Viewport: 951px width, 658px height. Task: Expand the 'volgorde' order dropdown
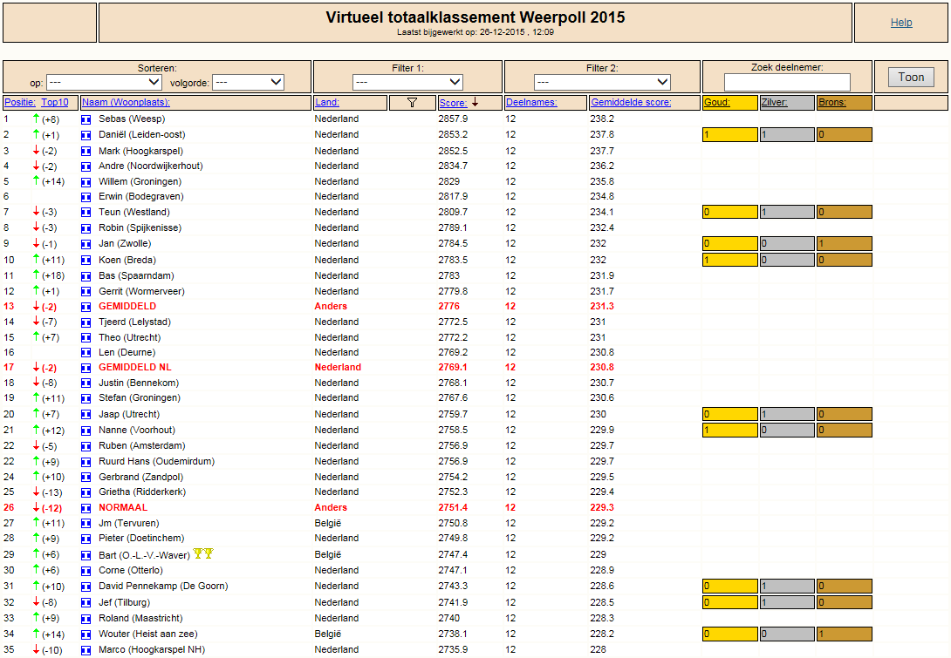click(248, 82)
